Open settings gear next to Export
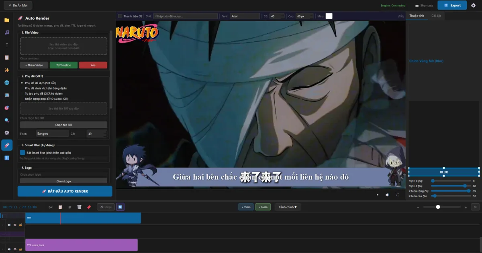482x253 pixels. 474,5
